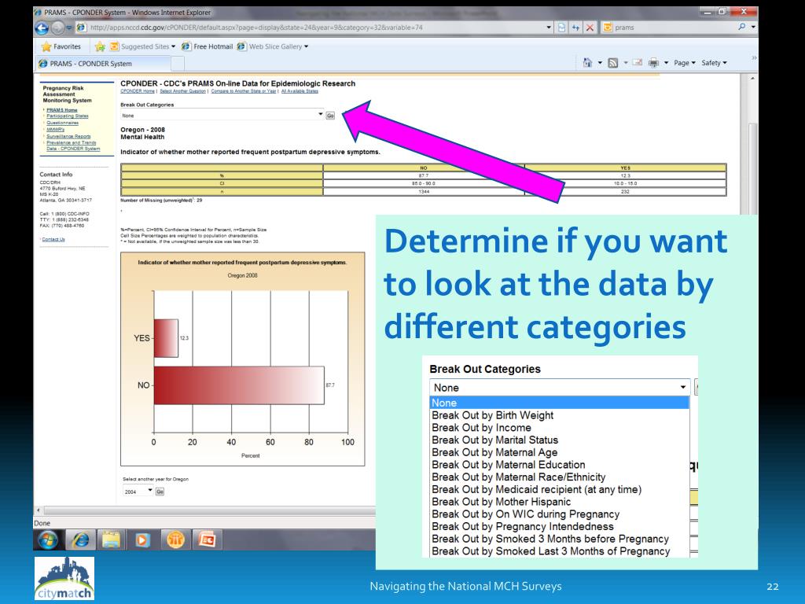
Task: Click the citymatch logo
Action: point(64,578)
